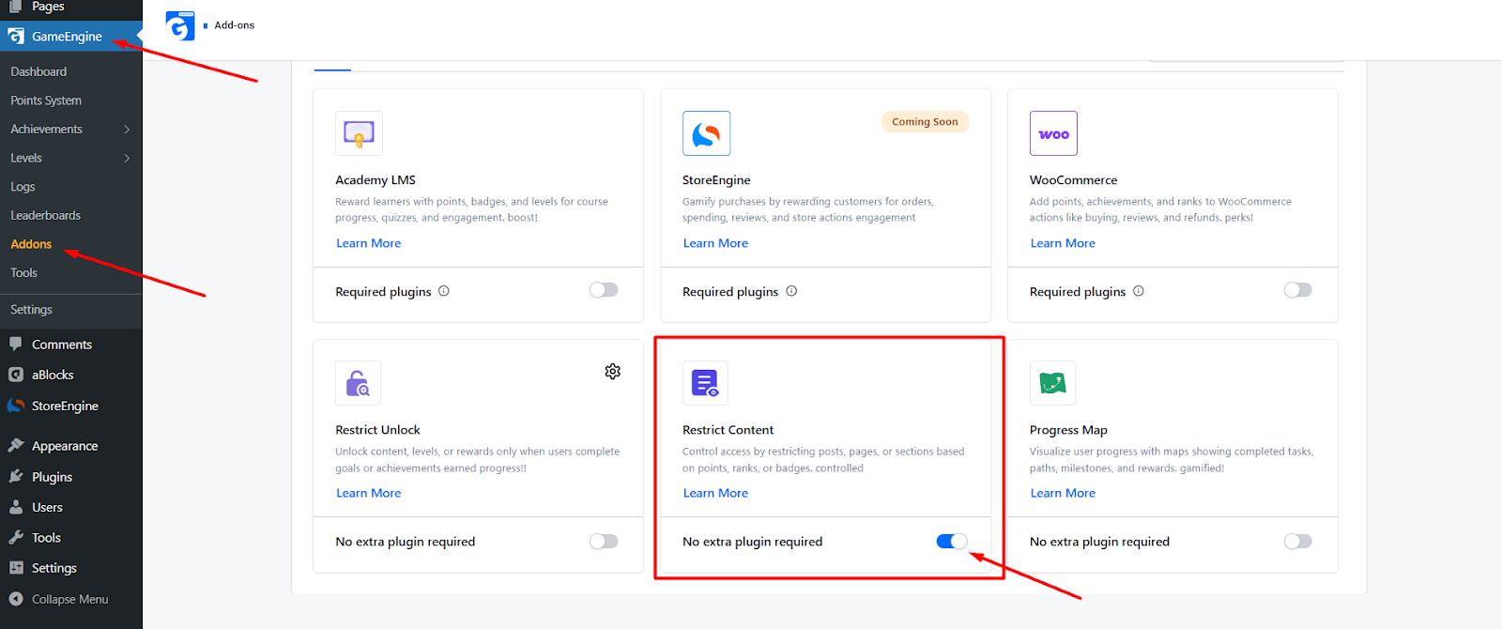Click the GameEngine logo in the header
Viewport: 1502px width, 629px height.
pos(180,26)
